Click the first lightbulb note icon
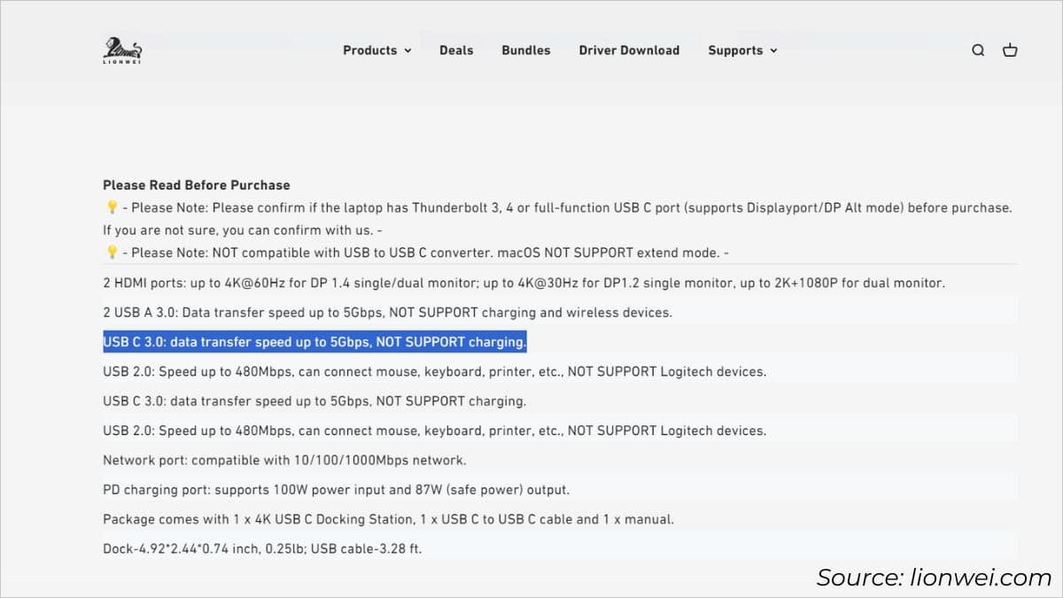 pos(112,208)
